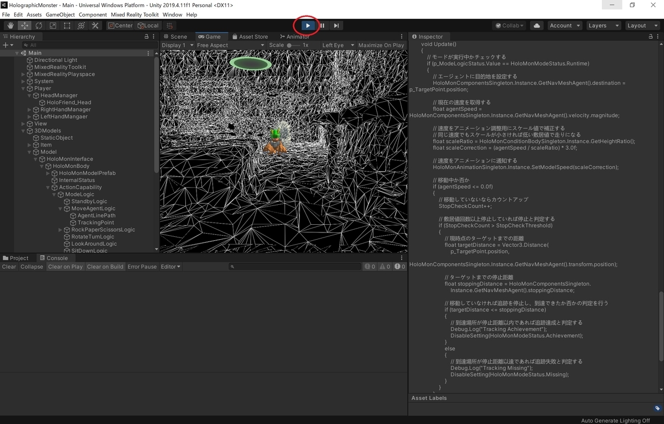Select the Rect tool

click(x=67, y=25)
